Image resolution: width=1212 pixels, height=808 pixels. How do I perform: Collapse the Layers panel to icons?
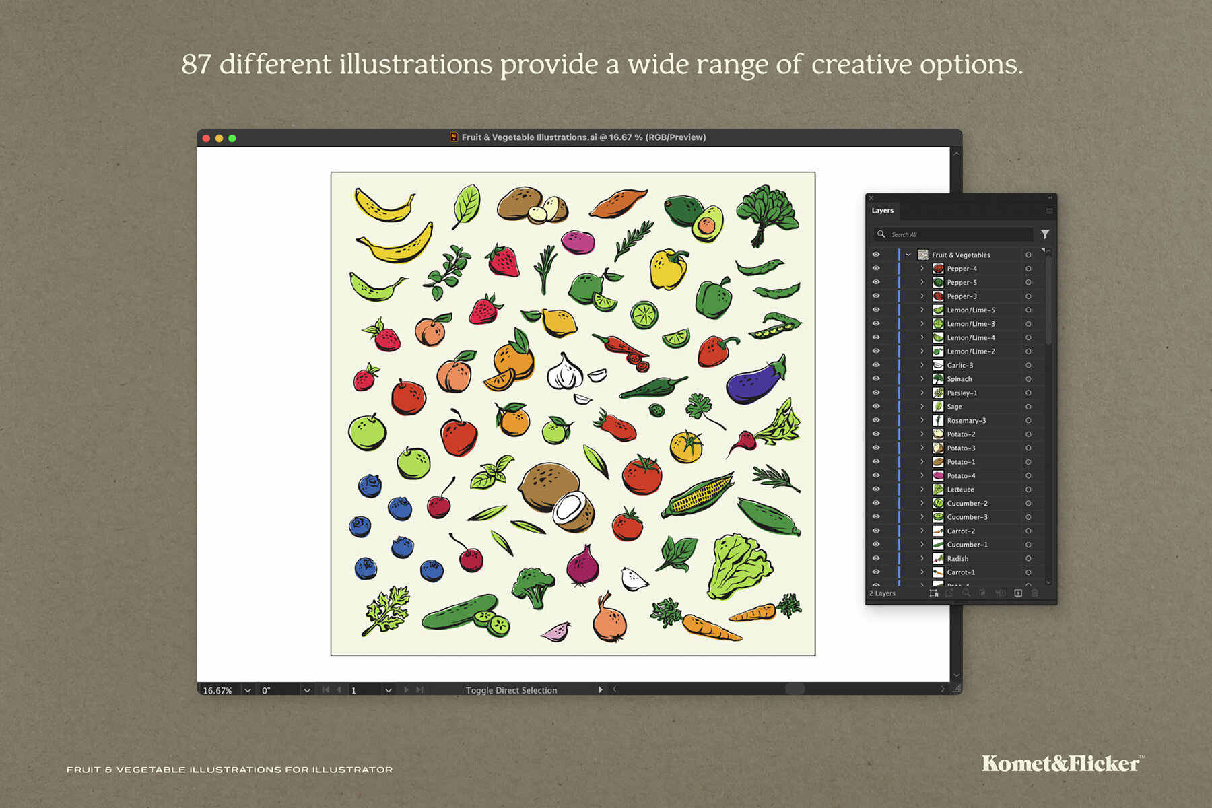click(1049, 197)
